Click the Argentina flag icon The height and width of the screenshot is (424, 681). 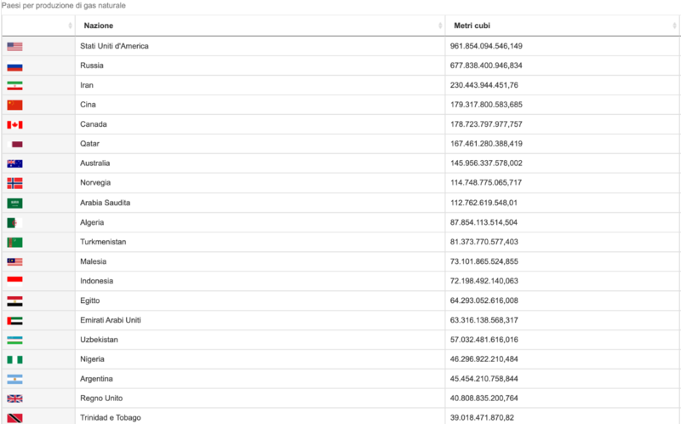[x=14, y=379]
